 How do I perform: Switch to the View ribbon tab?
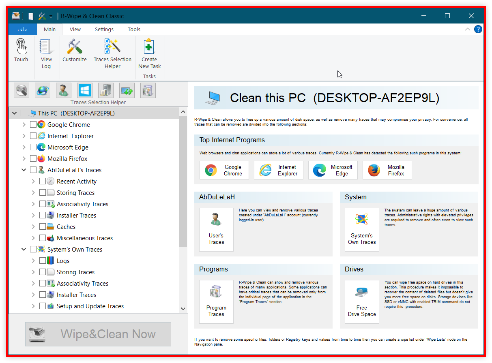[x=75, y=29]
